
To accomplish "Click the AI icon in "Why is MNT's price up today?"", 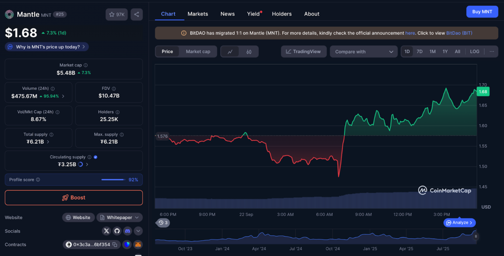I will click(10, 47).
